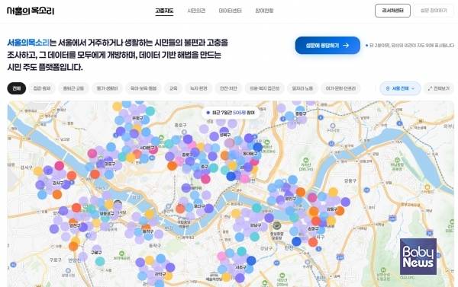Click the 용산구 label on the map
458x287 pixels.
[199, 206]
